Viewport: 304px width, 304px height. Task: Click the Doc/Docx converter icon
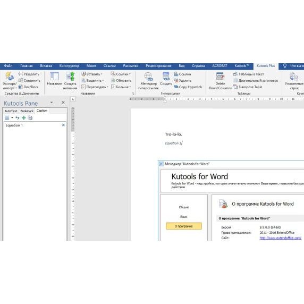tap(21, 87)
